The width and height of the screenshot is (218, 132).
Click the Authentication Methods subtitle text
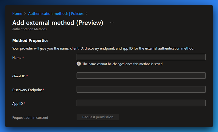tap(29, 29)
